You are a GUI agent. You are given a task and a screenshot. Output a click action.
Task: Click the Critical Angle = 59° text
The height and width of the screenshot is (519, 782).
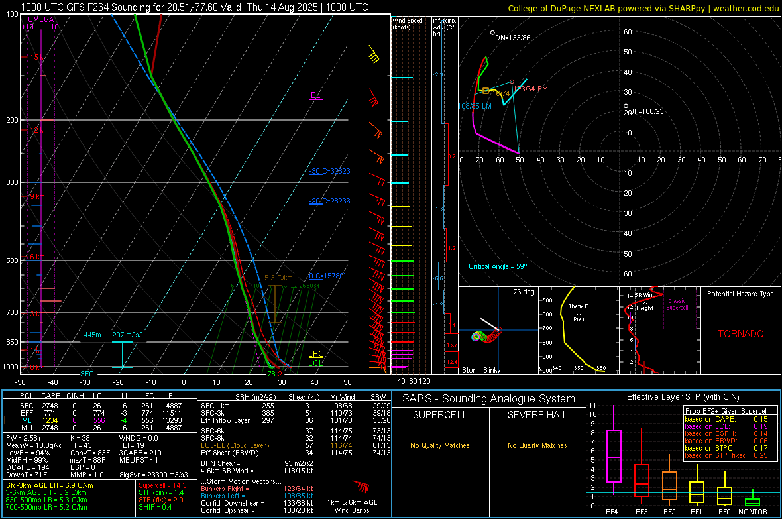pyautogui.click(x=497, y=266)
